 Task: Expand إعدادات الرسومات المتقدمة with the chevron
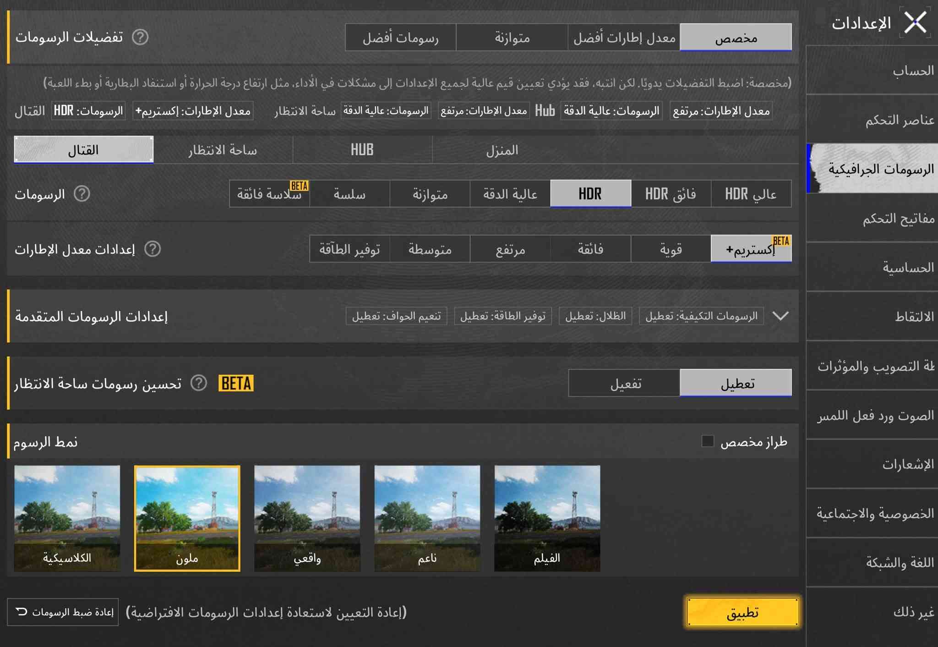pos(780,316)
